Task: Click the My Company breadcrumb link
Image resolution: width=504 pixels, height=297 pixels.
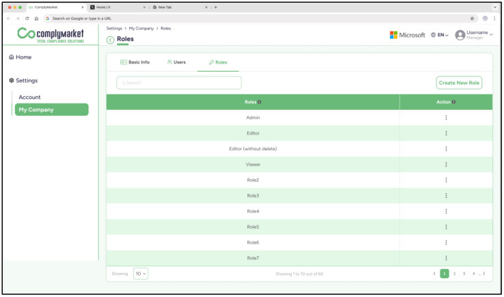Action: coord(141,29)
